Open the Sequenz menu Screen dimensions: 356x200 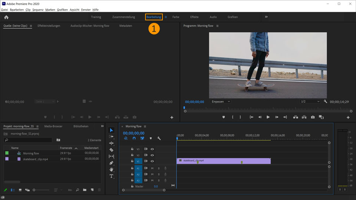[x=38, y=10]
